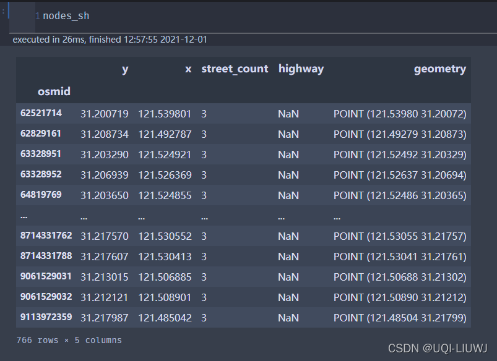Click y value 31.200719
Viewport: 497px width, 361px height.
coord(104,114)
